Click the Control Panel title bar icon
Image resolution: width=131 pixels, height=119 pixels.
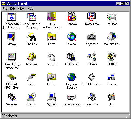coord(4,3)
